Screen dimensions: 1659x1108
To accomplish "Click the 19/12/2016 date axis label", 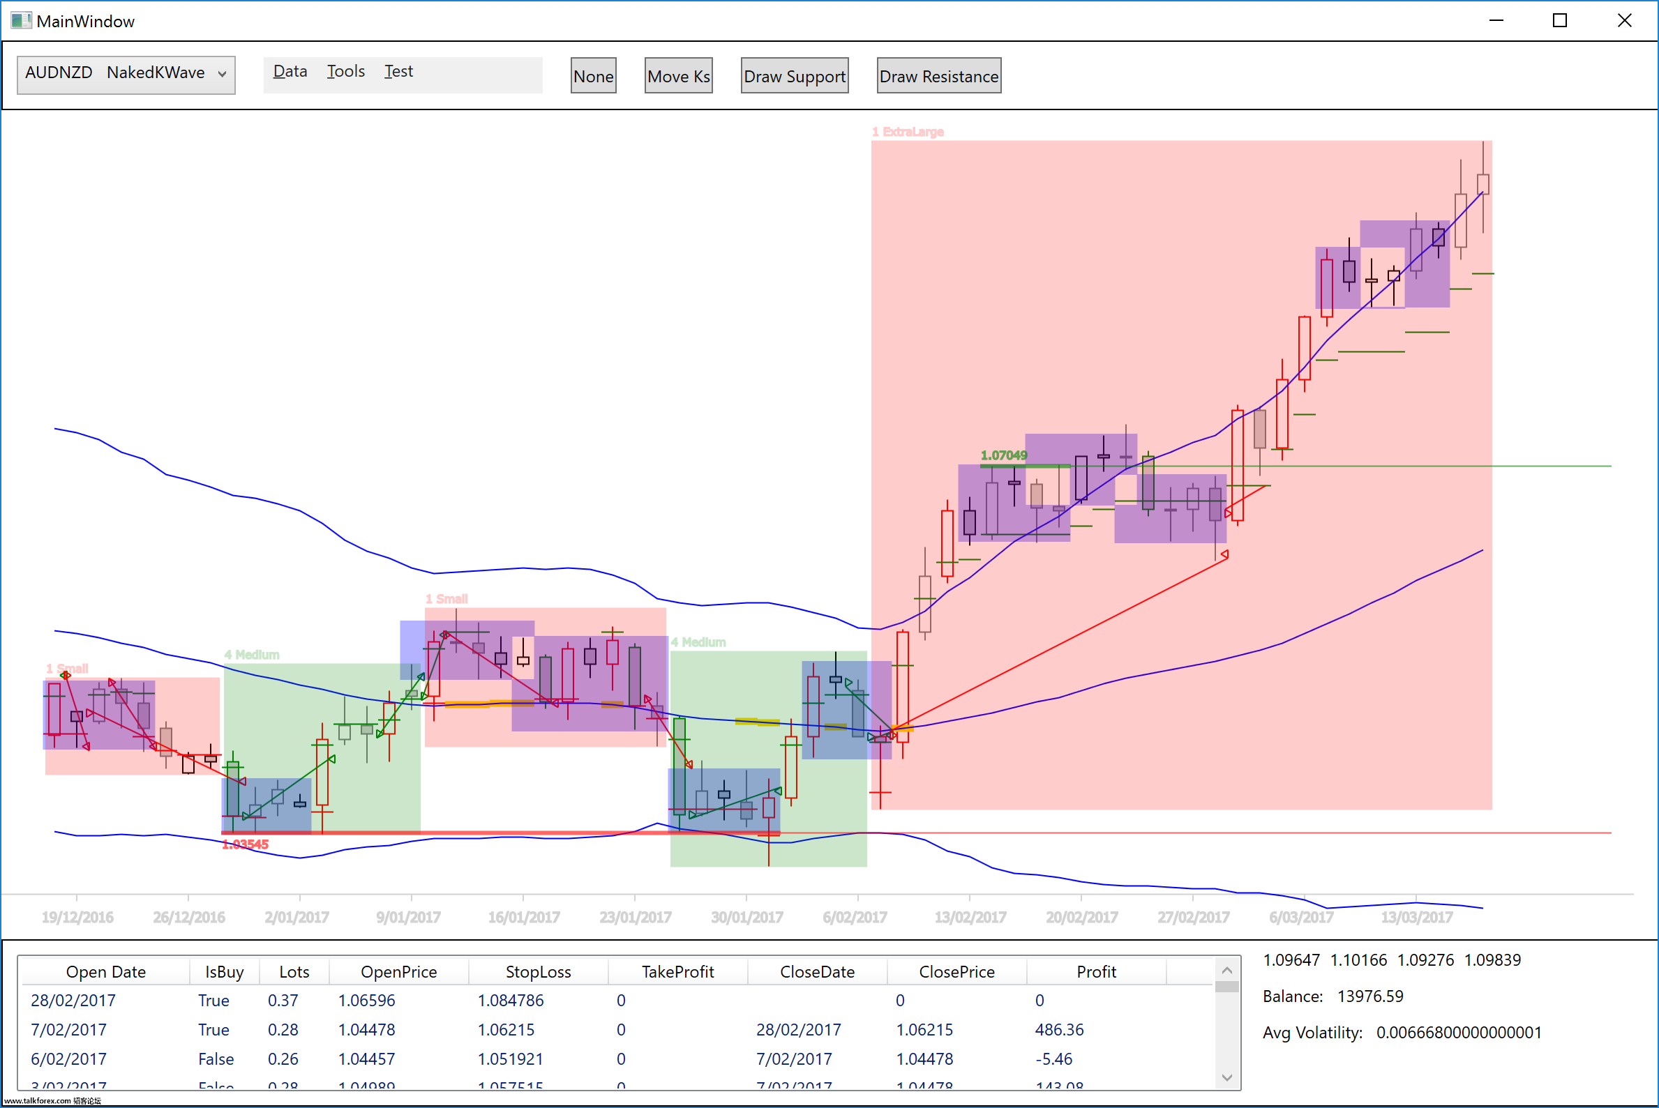I will tap(77, 917).
